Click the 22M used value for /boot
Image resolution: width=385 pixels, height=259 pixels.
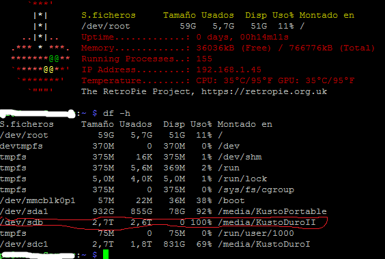click(x=144, y=200)
